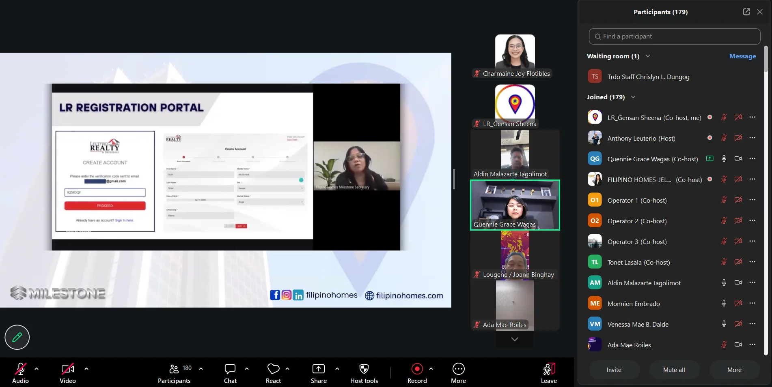
Task: Unmute microphone with the Audio button
Action: pyautogui.click(x=20, y=373)
